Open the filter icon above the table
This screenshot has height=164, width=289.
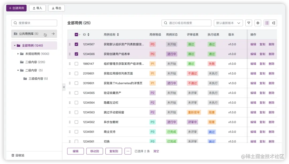pos(249,23)
